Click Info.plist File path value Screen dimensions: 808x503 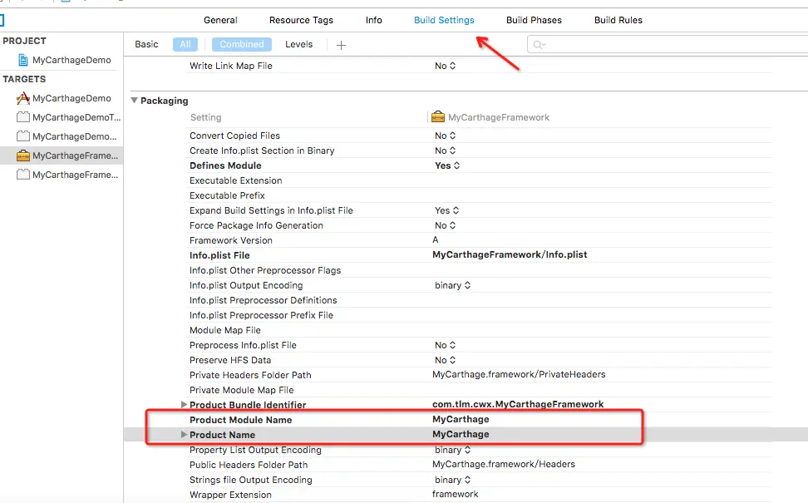pyautogui.click(x=510, y=254)
